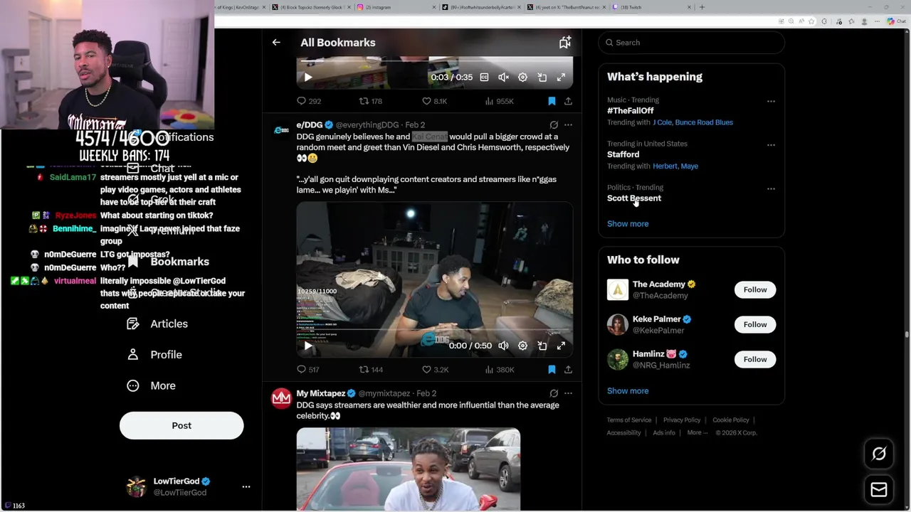The width and height of the screenshot is (911, 512).
Task: Open Bookmarks in the sidebar
Action: coord(169,262)
